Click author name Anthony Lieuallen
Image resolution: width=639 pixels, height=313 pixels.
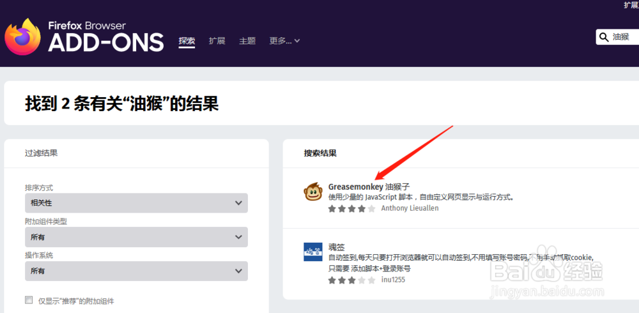tap(410, 208)
